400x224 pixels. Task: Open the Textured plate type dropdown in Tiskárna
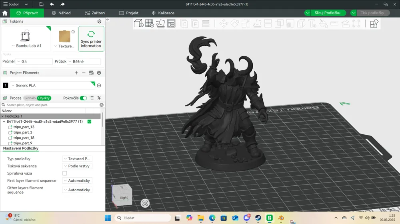point(64,46)
